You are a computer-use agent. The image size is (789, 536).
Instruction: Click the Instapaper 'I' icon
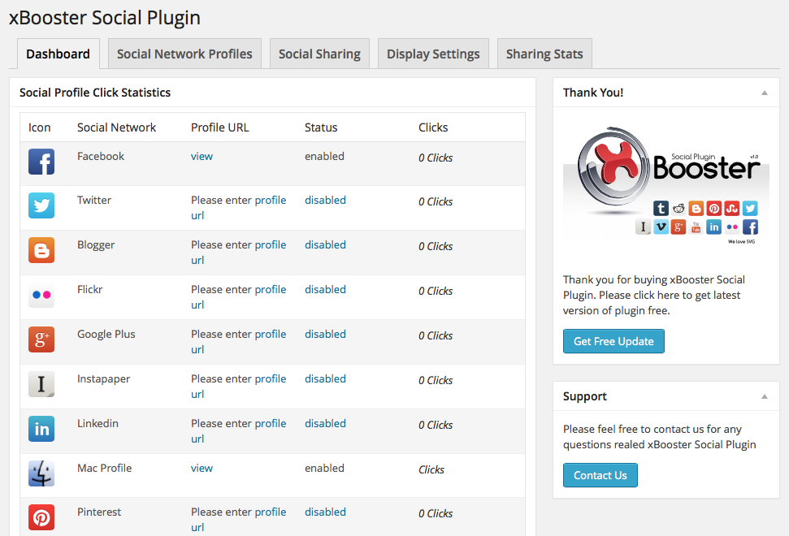point(41,384)
